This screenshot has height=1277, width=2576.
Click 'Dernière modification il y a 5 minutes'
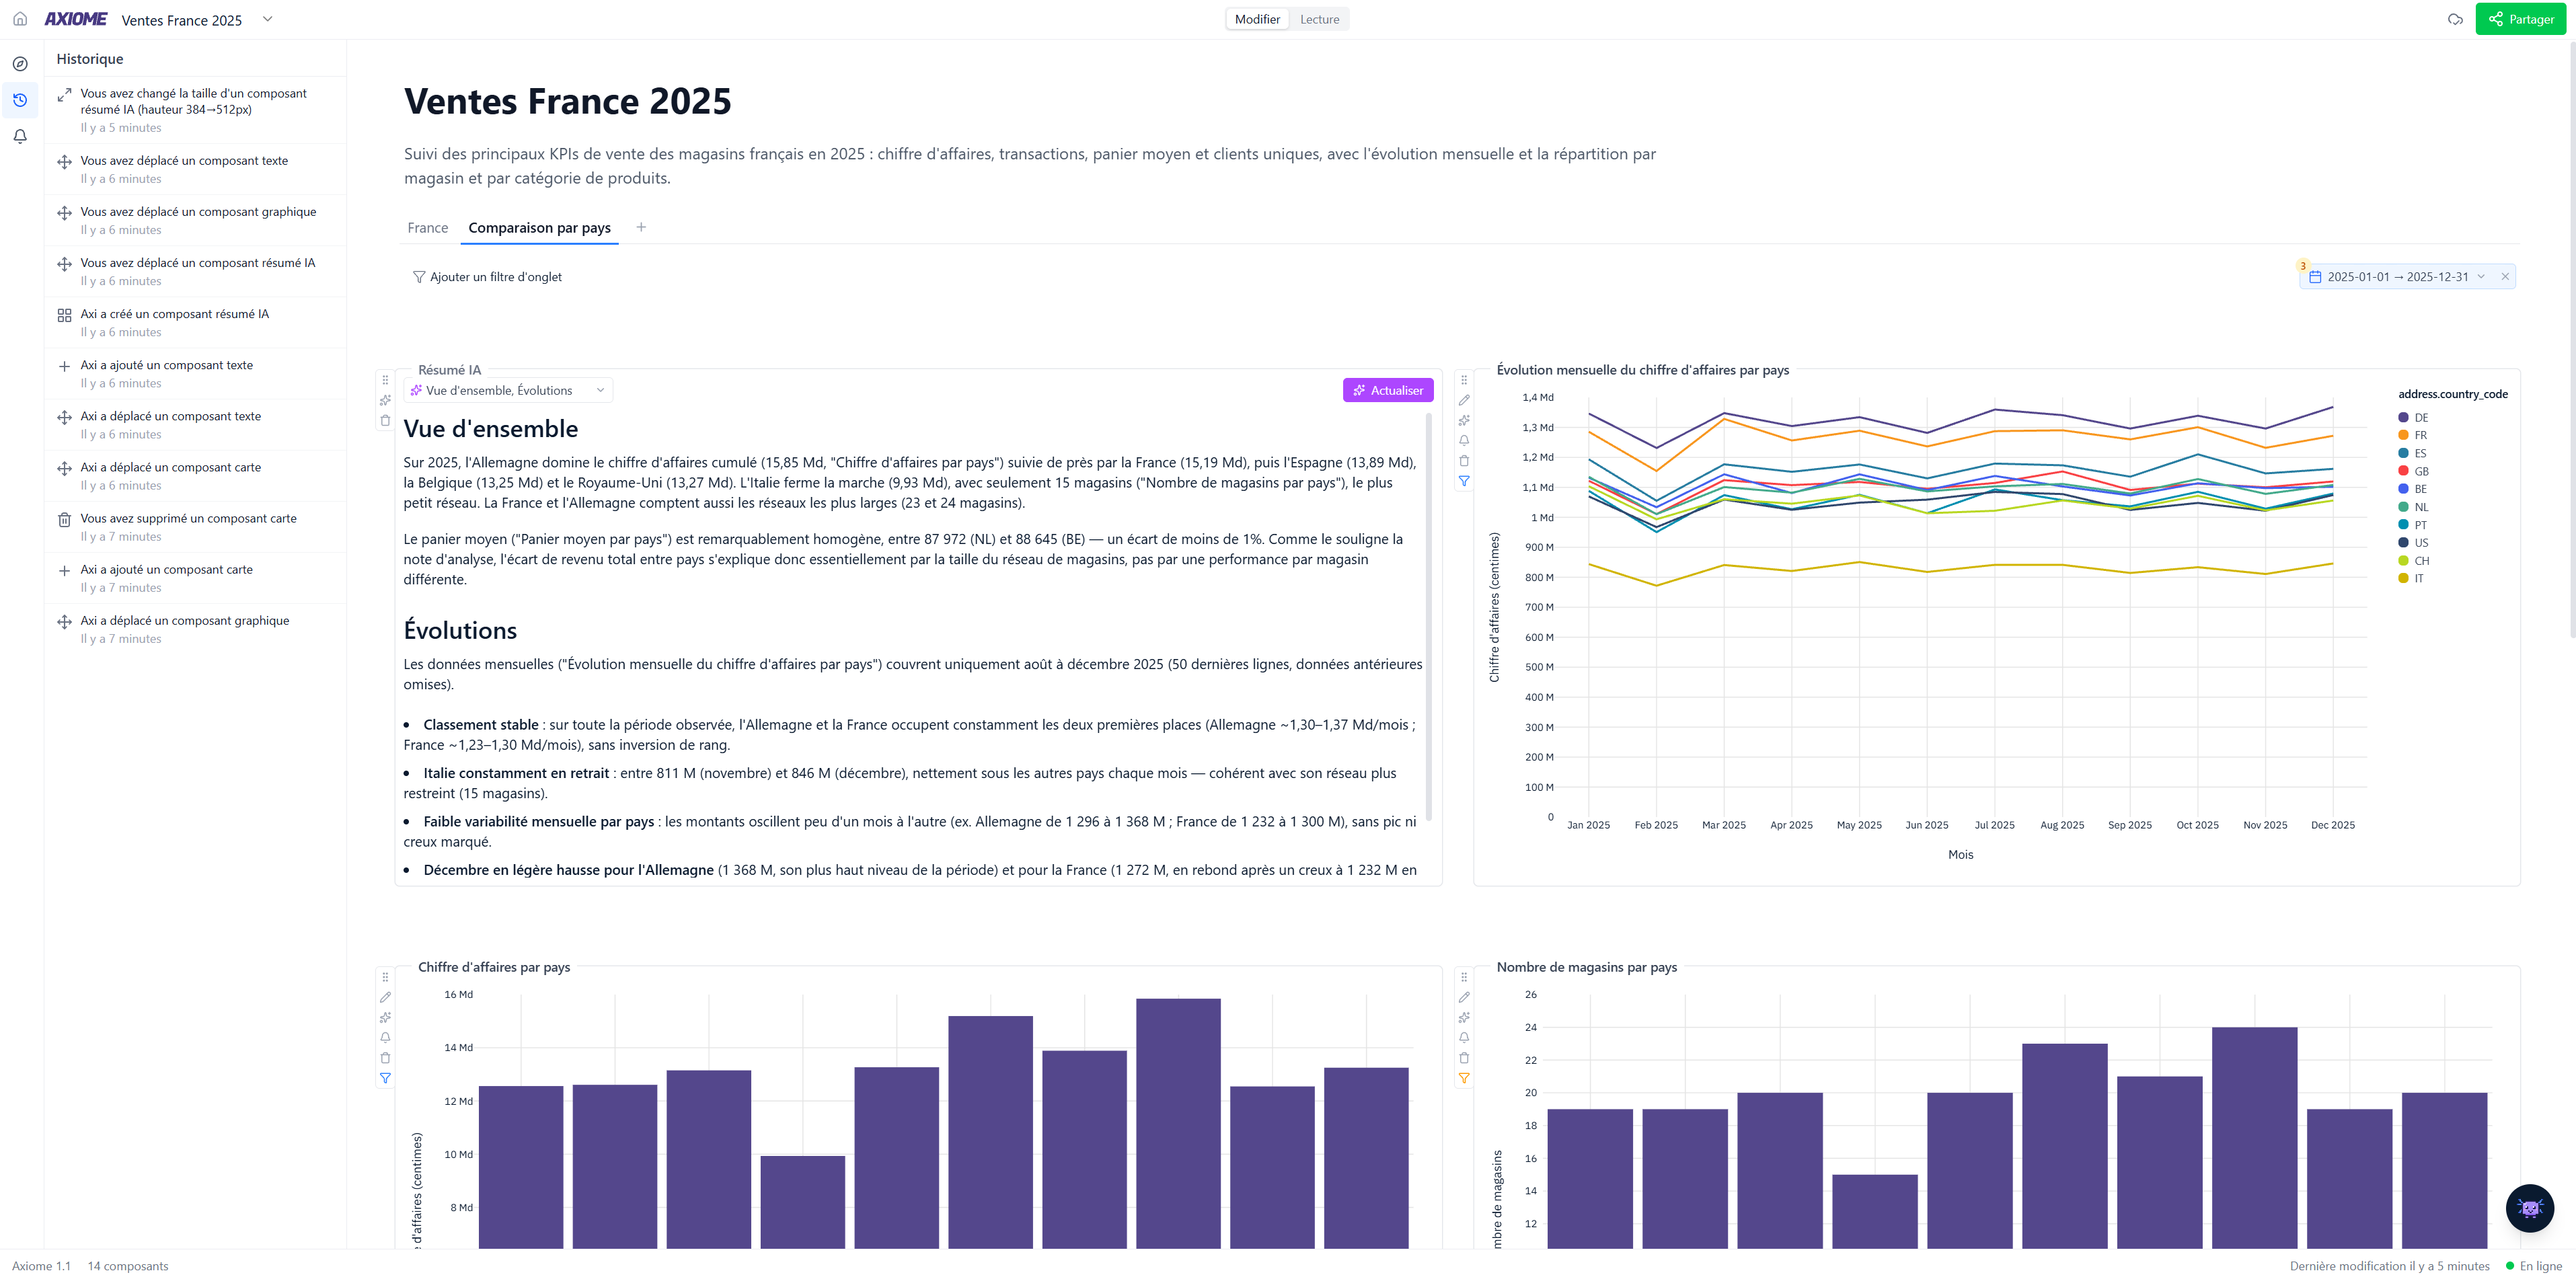tap(2389, 1266)
